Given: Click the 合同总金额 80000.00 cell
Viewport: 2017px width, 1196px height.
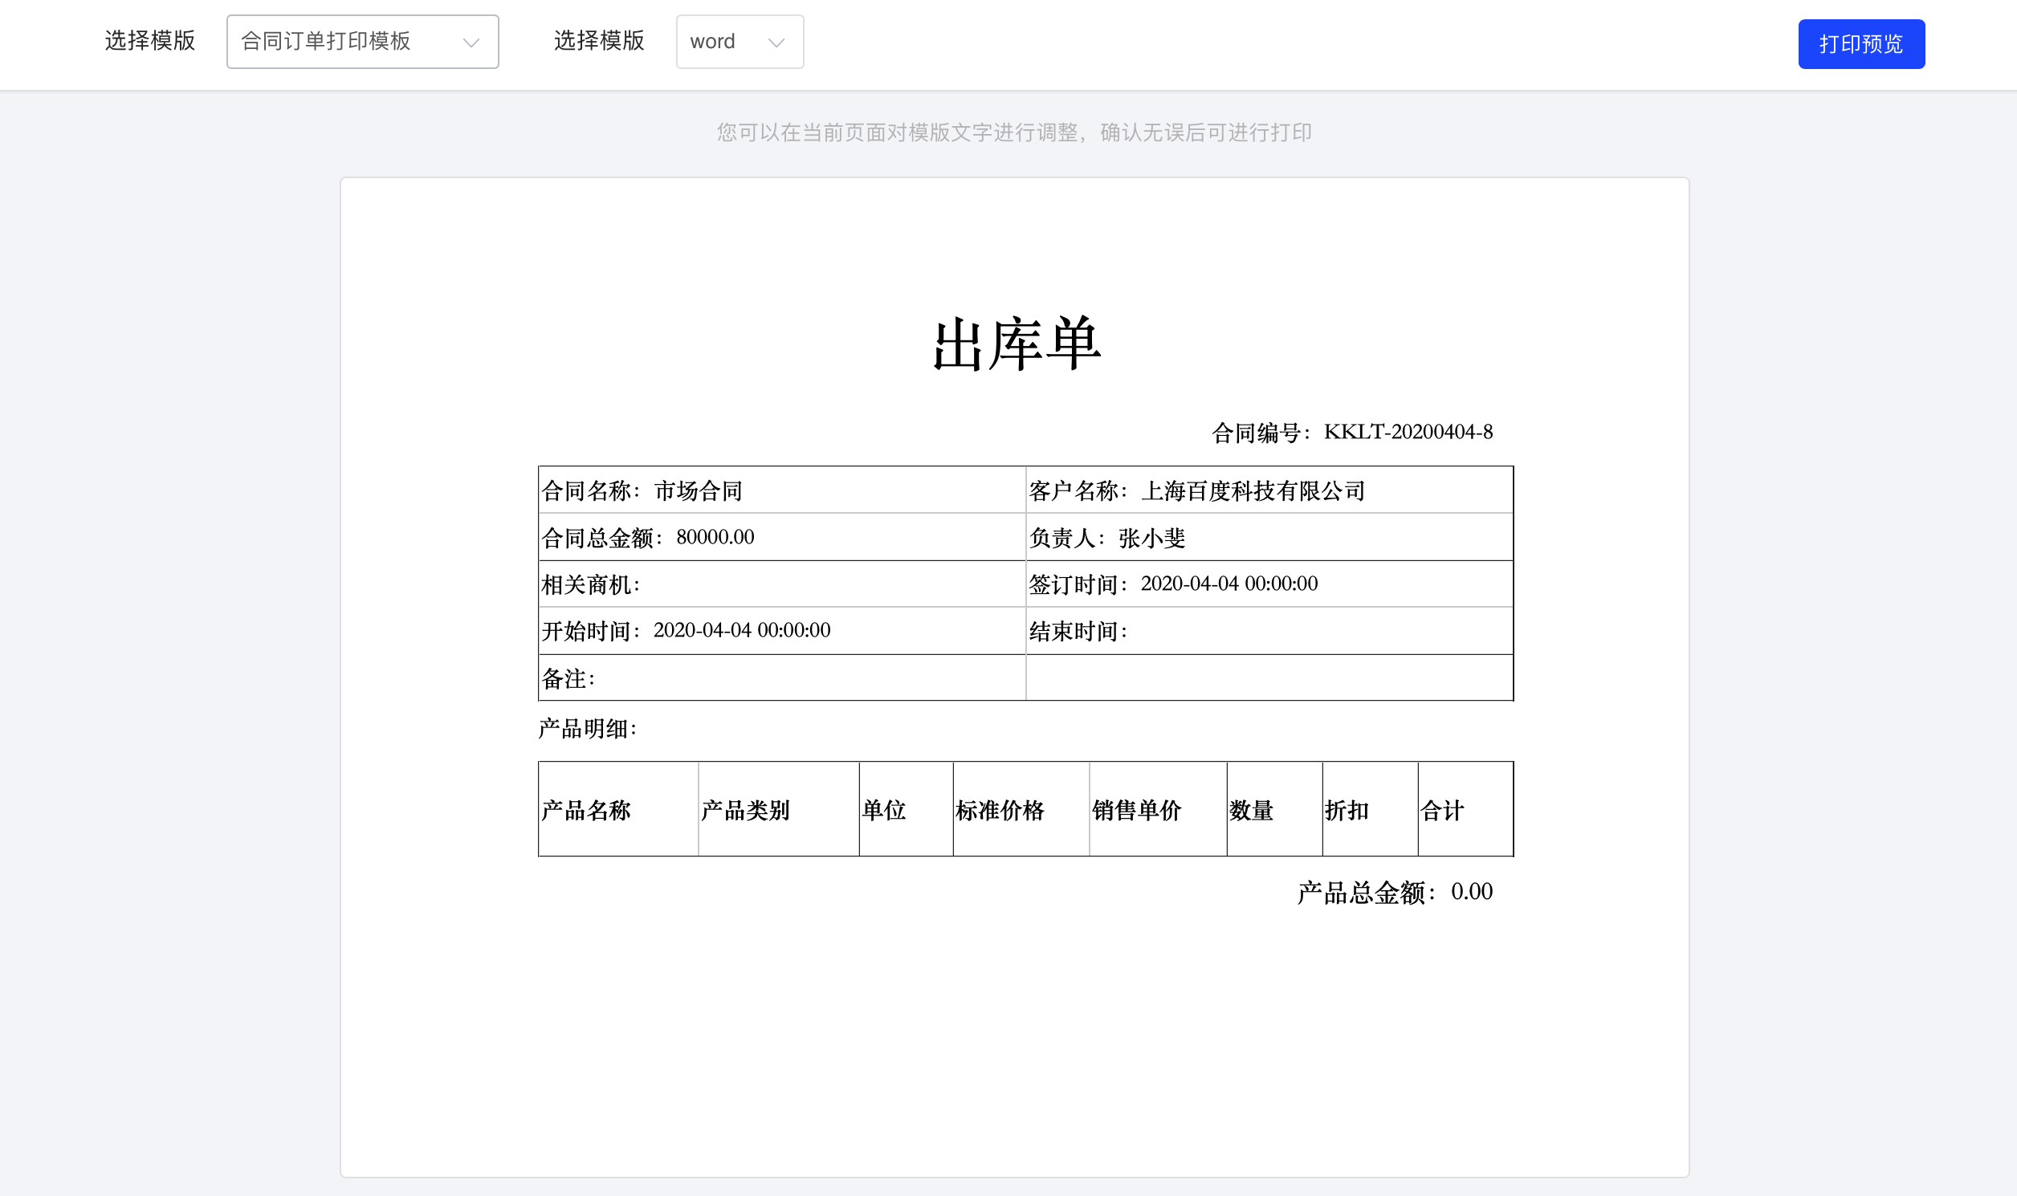Looking at the screenshot, I should pos(780,537).
